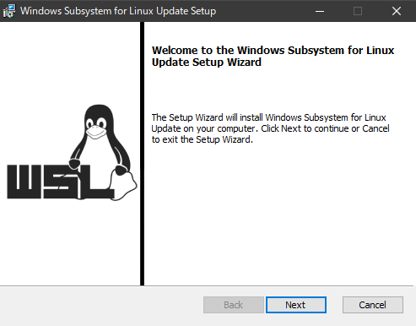Click the Welcome heading text
This screenshot has height=326, width=416.
273,56
